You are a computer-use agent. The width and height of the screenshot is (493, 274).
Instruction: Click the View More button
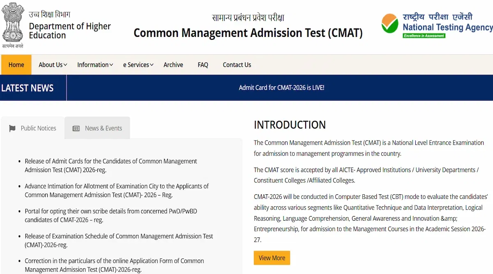pos(272,258)
